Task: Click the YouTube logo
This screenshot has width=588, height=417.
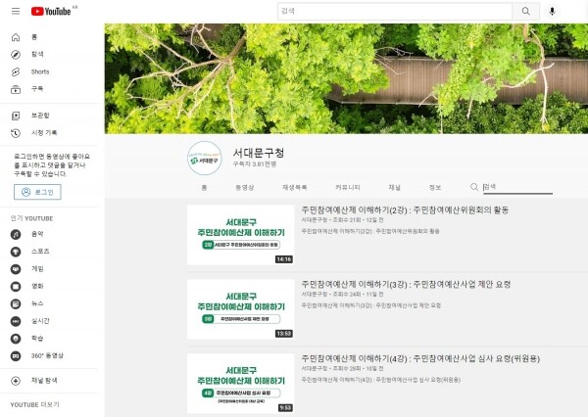Action: coord(51,12)
